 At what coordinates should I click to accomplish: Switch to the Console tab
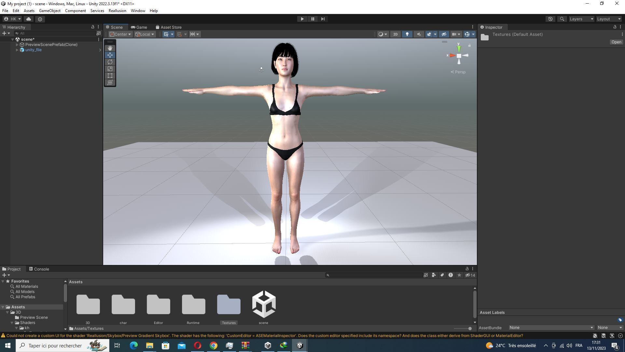pyautogui.click(x=39, y=269)
